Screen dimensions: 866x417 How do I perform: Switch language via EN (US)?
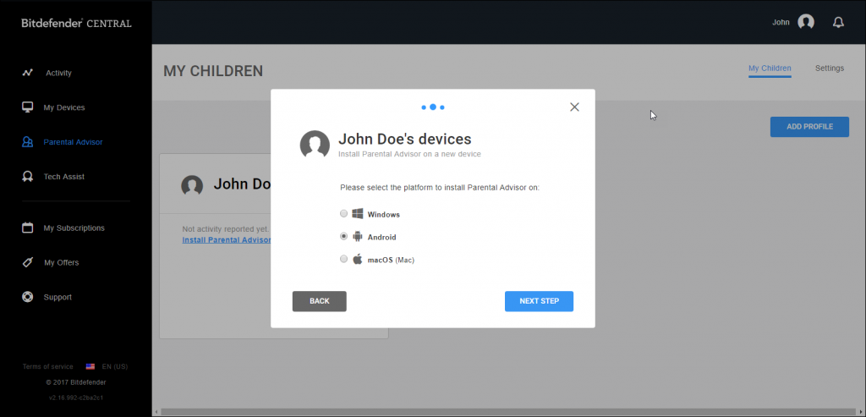115,367
